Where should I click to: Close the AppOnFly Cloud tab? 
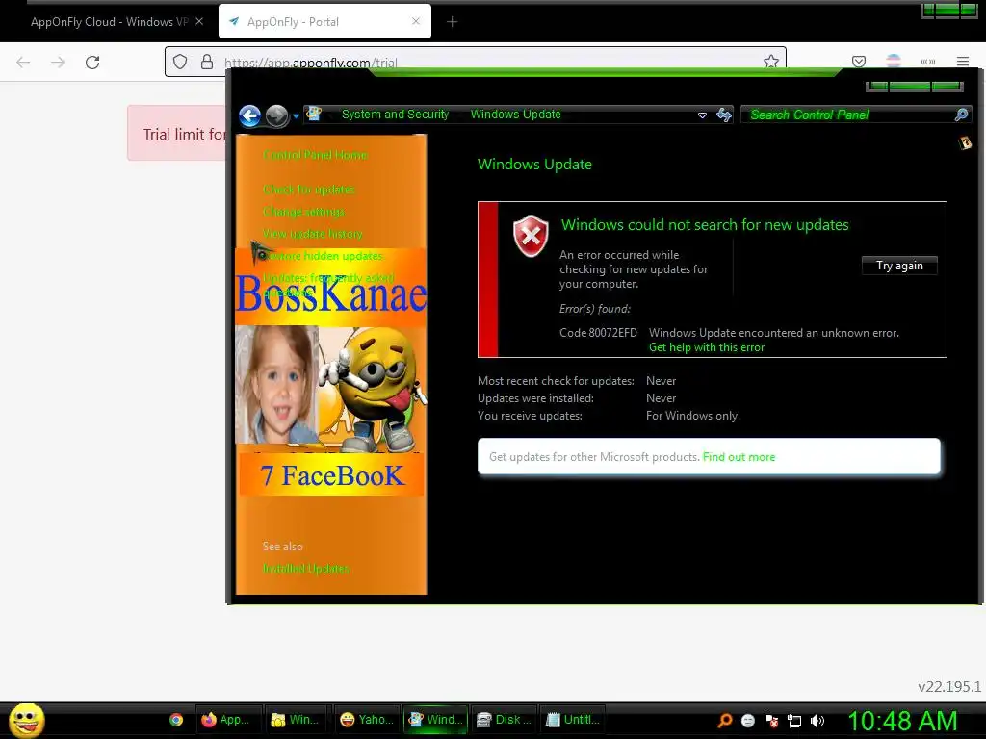click(x=199, y=21)
